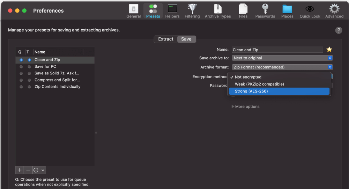
Task: Open the Places folder pane
Action: click(x=287, y=11)
